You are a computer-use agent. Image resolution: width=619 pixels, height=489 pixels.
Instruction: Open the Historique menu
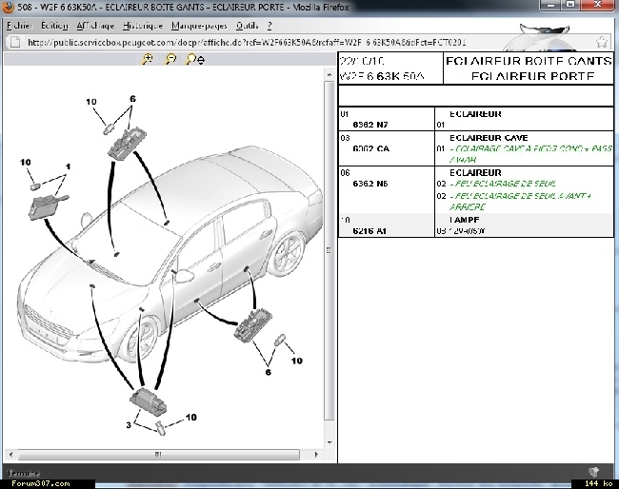point(143,26)
